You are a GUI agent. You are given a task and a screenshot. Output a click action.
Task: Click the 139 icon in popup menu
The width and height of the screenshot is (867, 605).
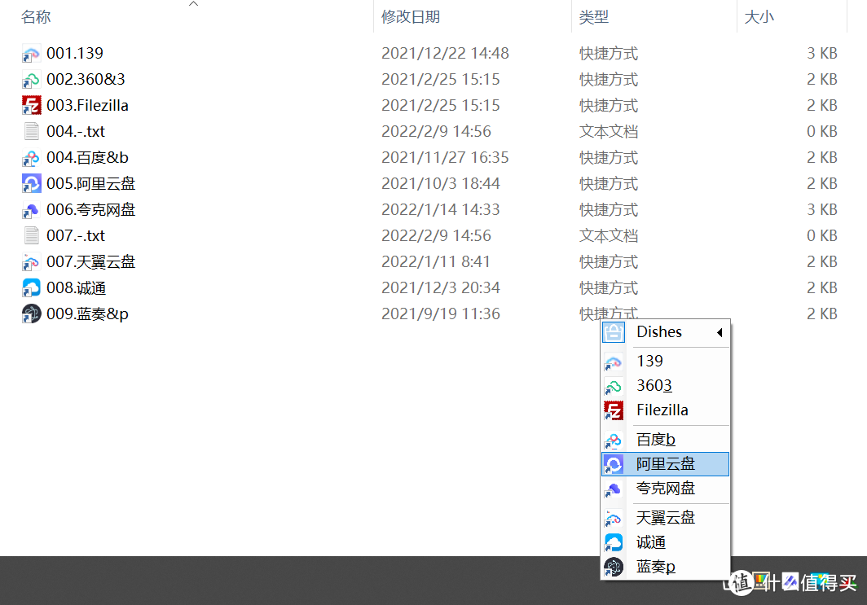pyautogui.click(x=614, y=362)
